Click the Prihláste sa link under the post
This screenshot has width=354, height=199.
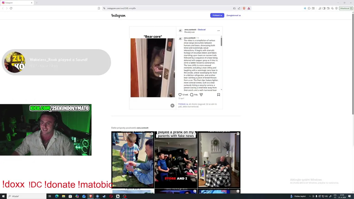click(x=183, y=104)
